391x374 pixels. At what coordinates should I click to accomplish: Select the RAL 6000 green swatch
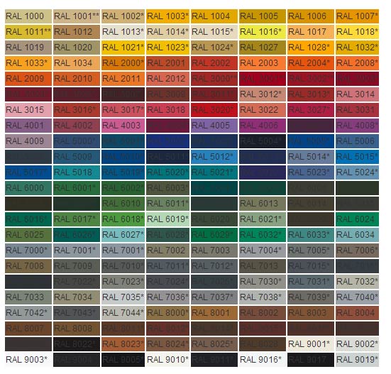28,188
